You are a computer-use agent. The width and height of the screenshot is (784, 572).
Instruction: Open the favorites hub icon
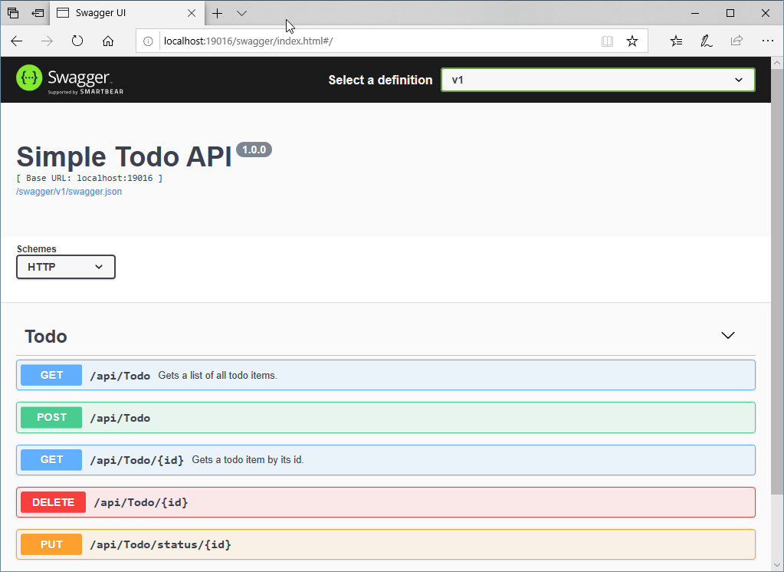(x=676, y=41)
